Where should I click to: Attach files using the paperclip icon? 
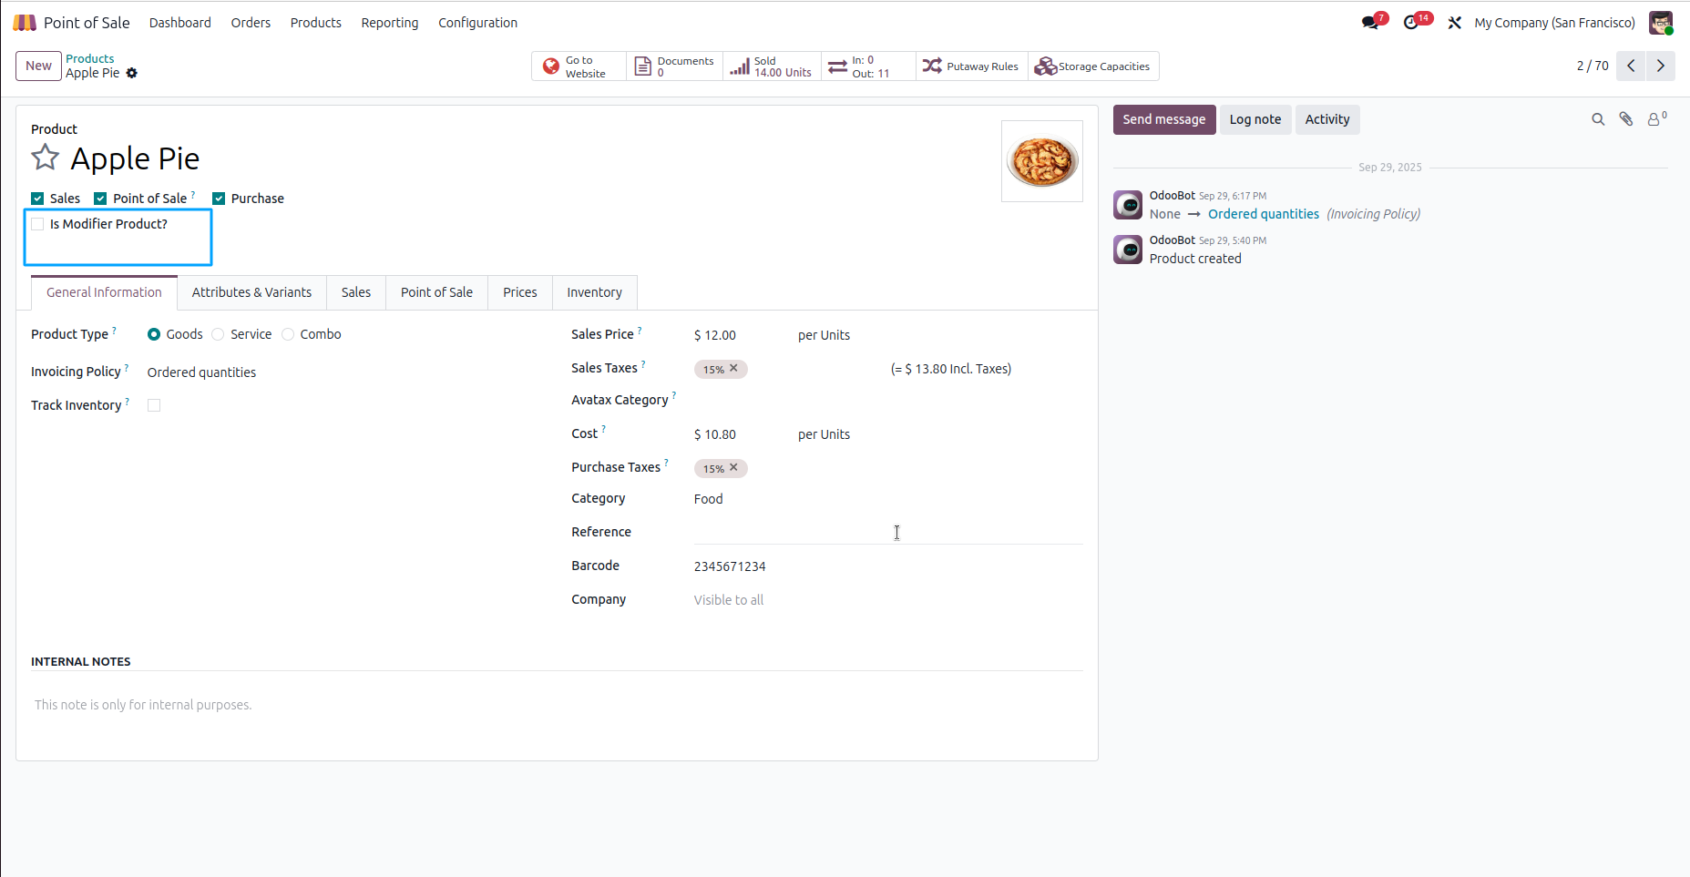click(1626, 119)
